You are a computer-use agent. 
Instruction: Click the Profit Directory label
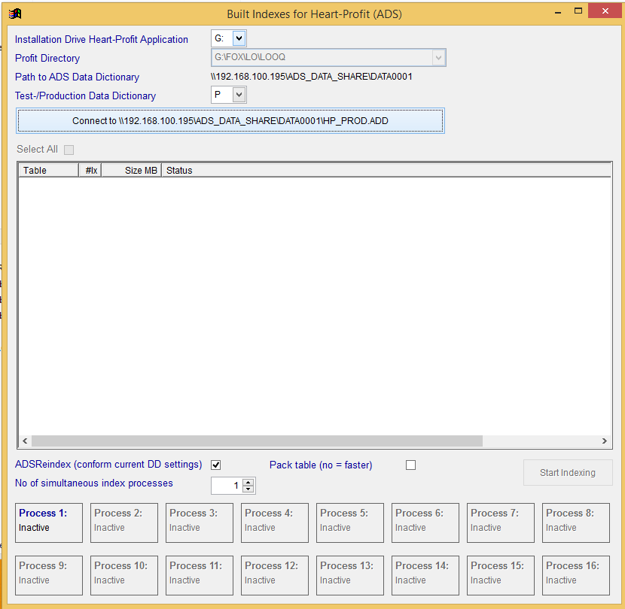pos(47,58)
